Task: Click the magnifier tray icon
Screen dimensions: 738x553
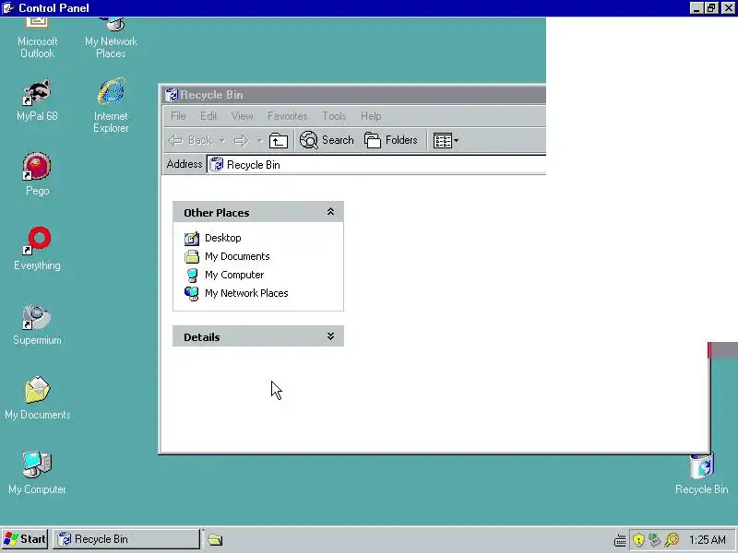Action: [673, 540]
